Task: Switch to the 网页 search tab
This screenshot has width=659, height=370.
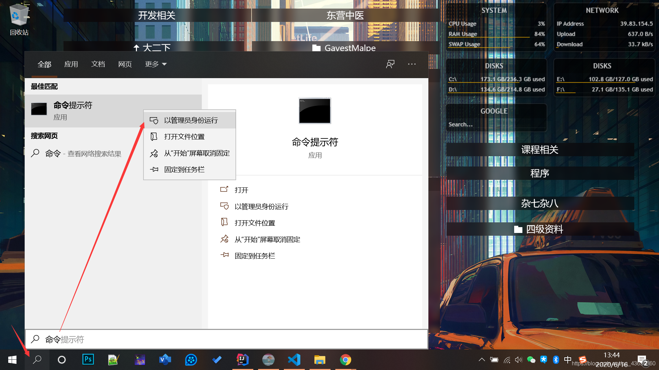Action: (x=125, y=64)
